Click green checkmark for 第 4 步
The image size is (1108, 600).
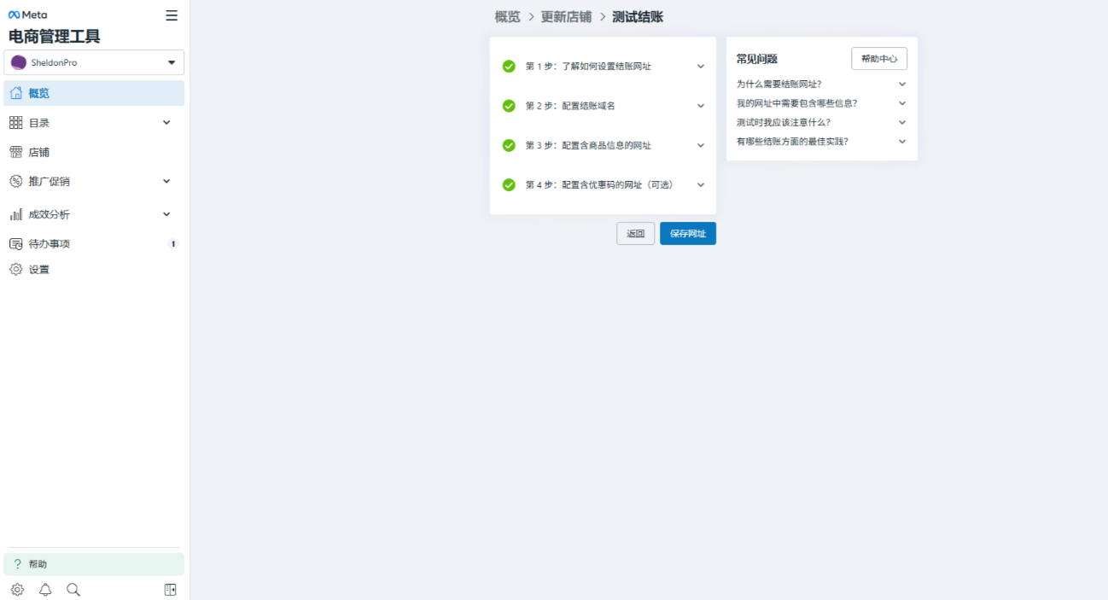509,185
